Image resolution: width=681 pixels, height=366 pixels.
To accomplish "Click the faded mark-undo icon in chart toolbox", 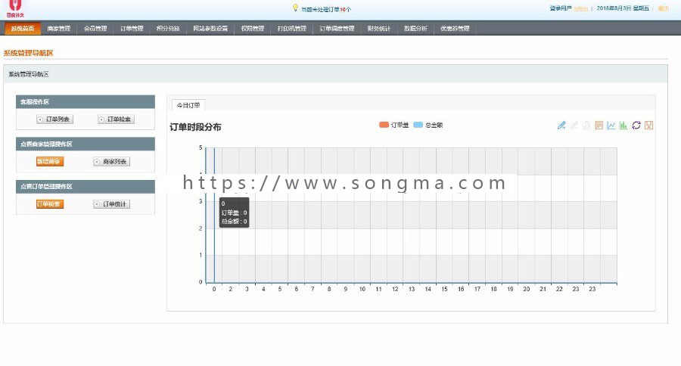I will coord(574,126).
